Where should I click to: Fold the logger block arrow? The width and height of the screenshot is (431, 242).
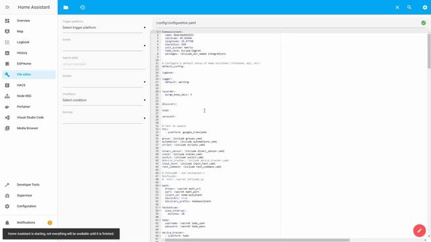[160, 79]
